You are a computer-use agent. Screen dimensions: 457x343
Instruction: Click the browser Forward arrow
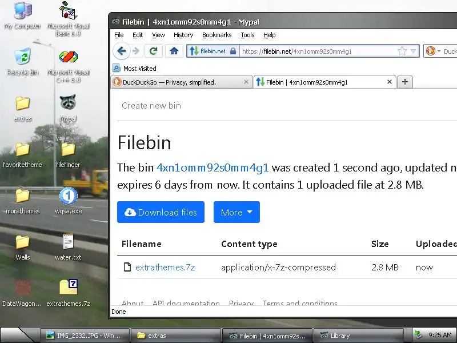point(135,51)
